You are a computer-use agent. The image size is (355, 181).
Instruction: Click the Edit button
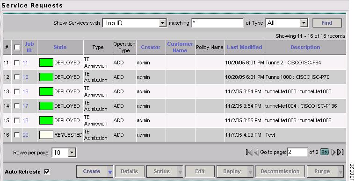click(200, 172)
